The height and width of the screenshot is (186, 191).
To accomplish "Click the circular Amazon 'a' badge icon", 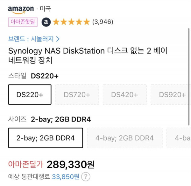I will [x=46, y=22].
